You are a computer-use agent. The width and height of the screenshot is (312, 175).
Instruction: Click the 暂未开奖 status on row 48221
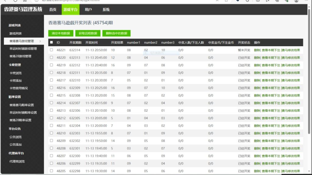tap(244, 50)
